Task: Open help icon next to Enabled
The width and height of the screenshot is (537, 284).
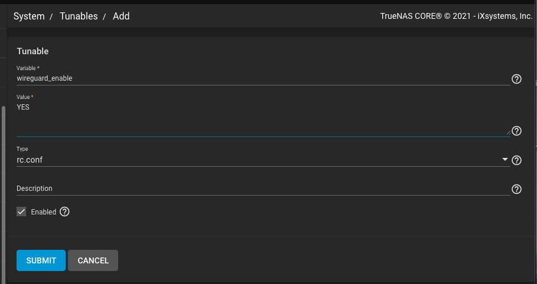Action: (65, 212)
